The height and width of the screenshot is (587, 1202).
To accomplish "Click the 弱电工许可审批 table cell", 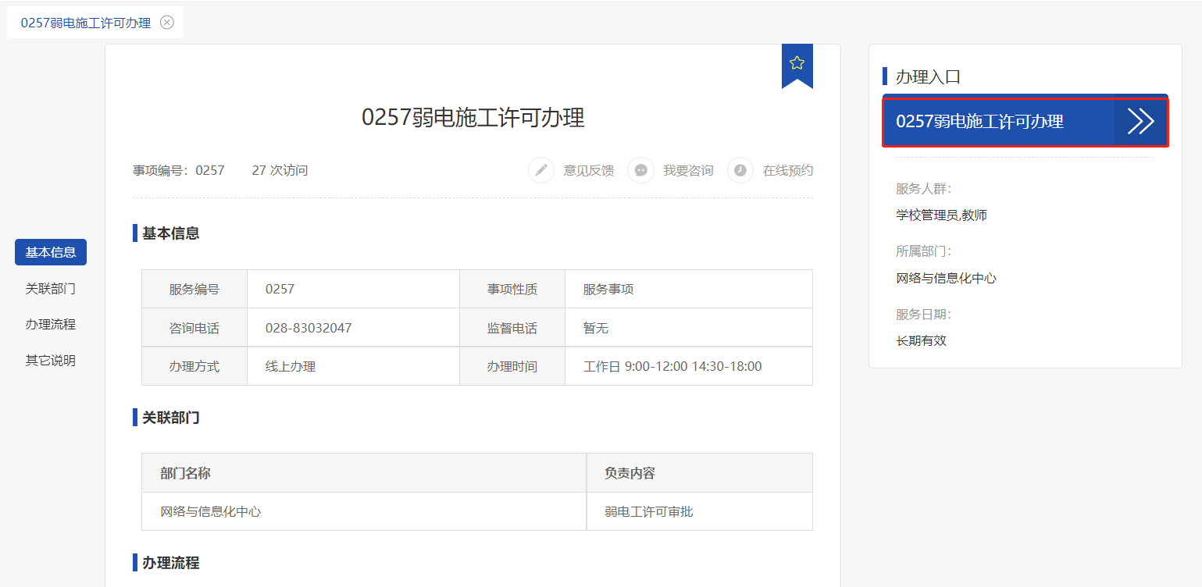I will coord(648,512).
